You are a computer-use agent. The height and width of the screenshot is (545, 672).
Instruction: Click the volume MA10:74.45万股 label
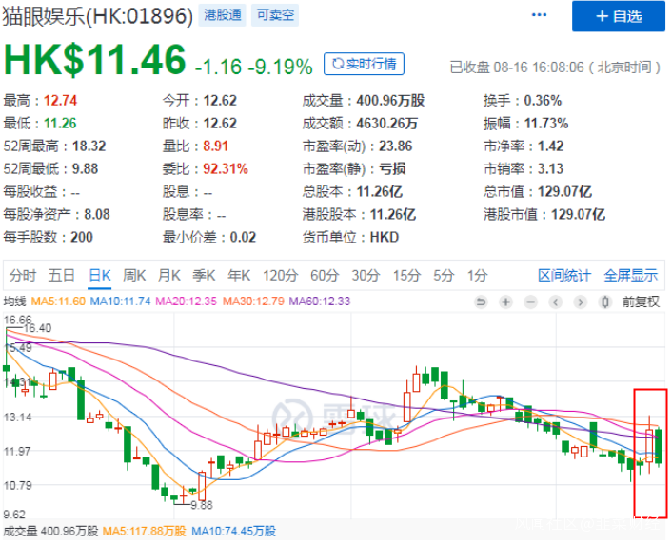tap(233, 532)
